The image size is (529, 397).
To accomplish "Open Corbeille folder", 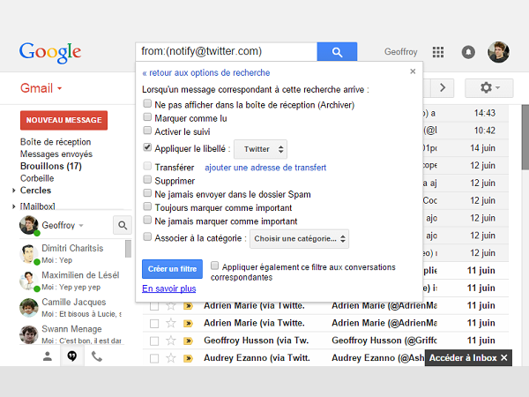I will [37, 178].
